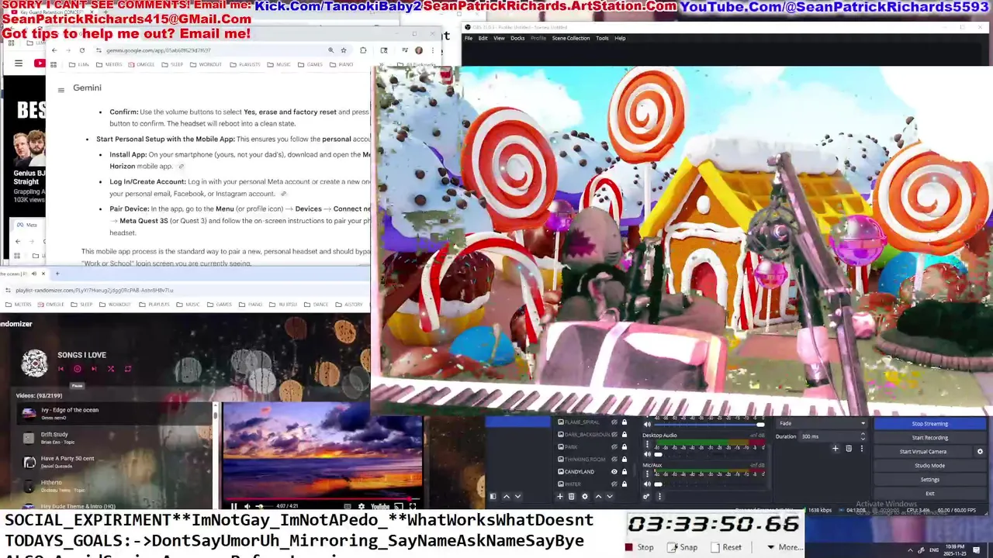993x558 pixels.
Task: Add a scene transition with plus
Action: coord(836,448)
